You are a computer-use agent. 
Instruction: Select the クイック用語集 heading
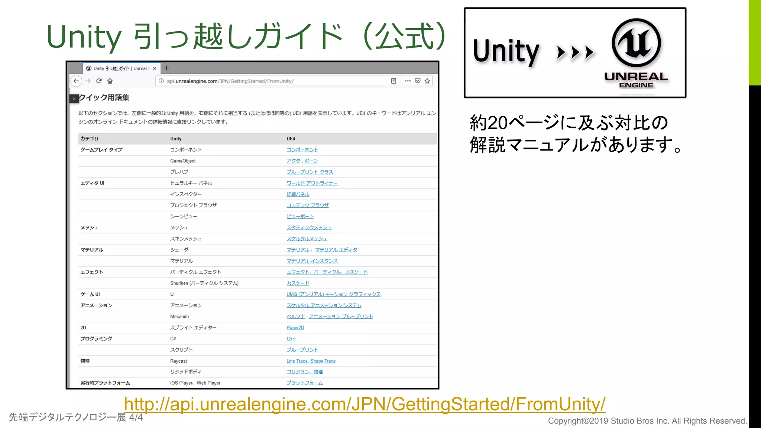pos(104,98)
